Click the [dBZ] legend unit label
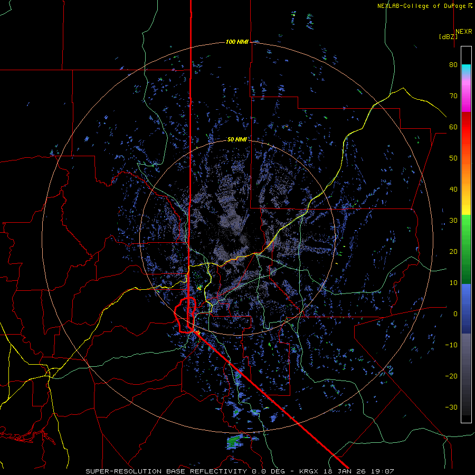The image size is (475, 475). [448, 37]
